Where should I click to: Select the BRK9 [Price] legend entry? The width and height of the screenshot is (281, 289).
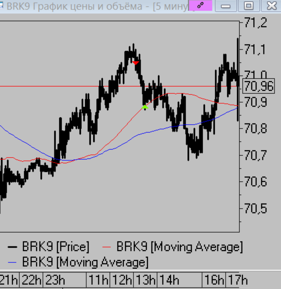56,247
